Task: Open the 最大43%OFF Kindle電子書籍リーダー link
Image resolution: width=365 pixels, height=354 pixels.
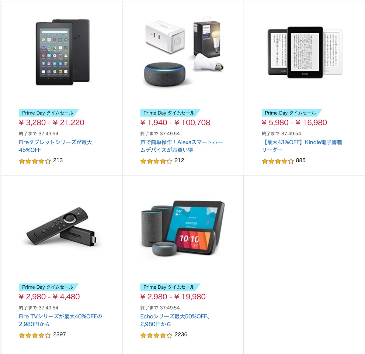Action: [302, 146]
